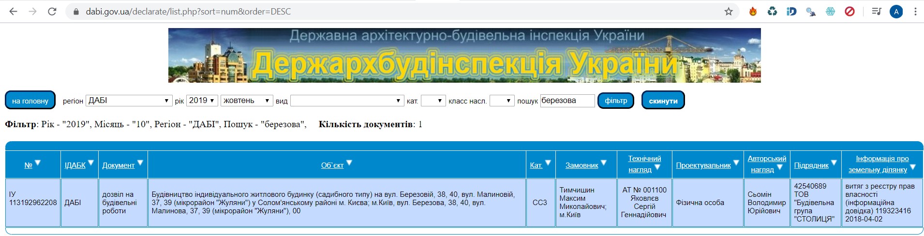Open the green recycle arrows extension
Image resolution: width=924 pixels, height=236 pixels.
772,12
